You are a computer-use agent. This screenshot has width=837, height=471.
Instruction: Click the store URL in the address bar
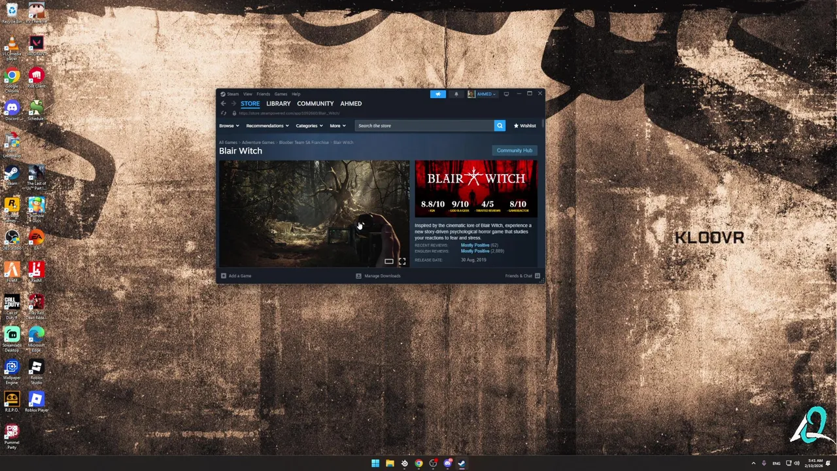pyautogui.click(x=289, y=113)
